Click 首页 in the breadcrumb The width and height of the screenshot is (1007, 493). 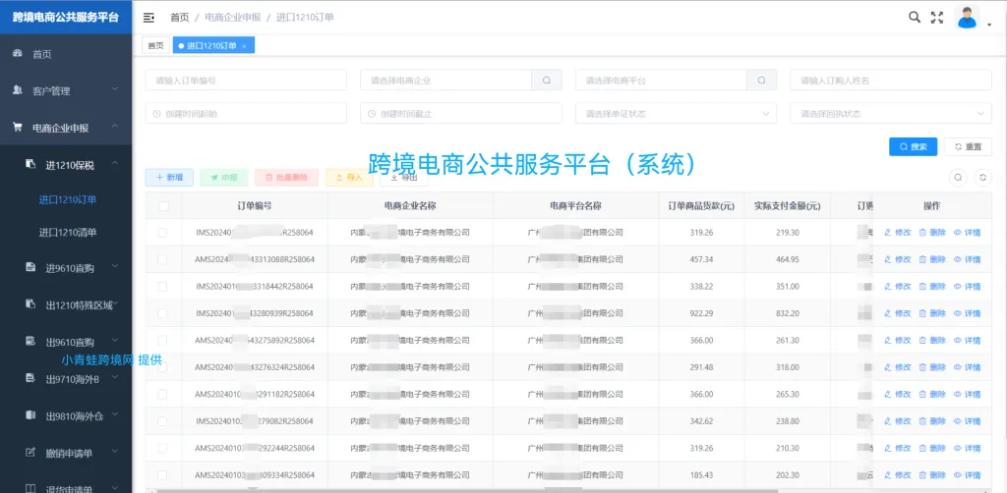click(x=179, y=18)
